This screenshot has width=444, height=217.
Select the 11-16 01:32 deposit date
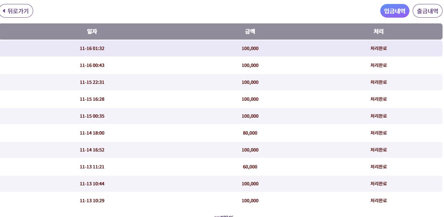click(x=92, y=49)
